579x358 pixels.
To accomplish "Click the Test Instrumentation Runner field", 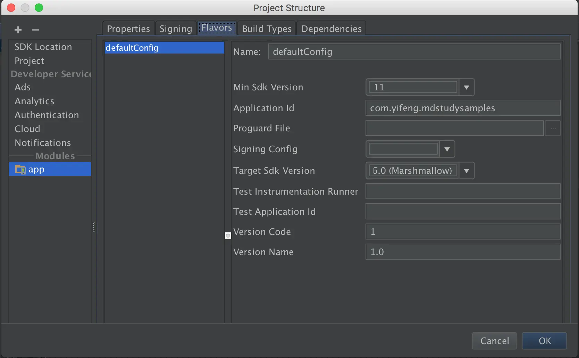I will pos(463,192).
